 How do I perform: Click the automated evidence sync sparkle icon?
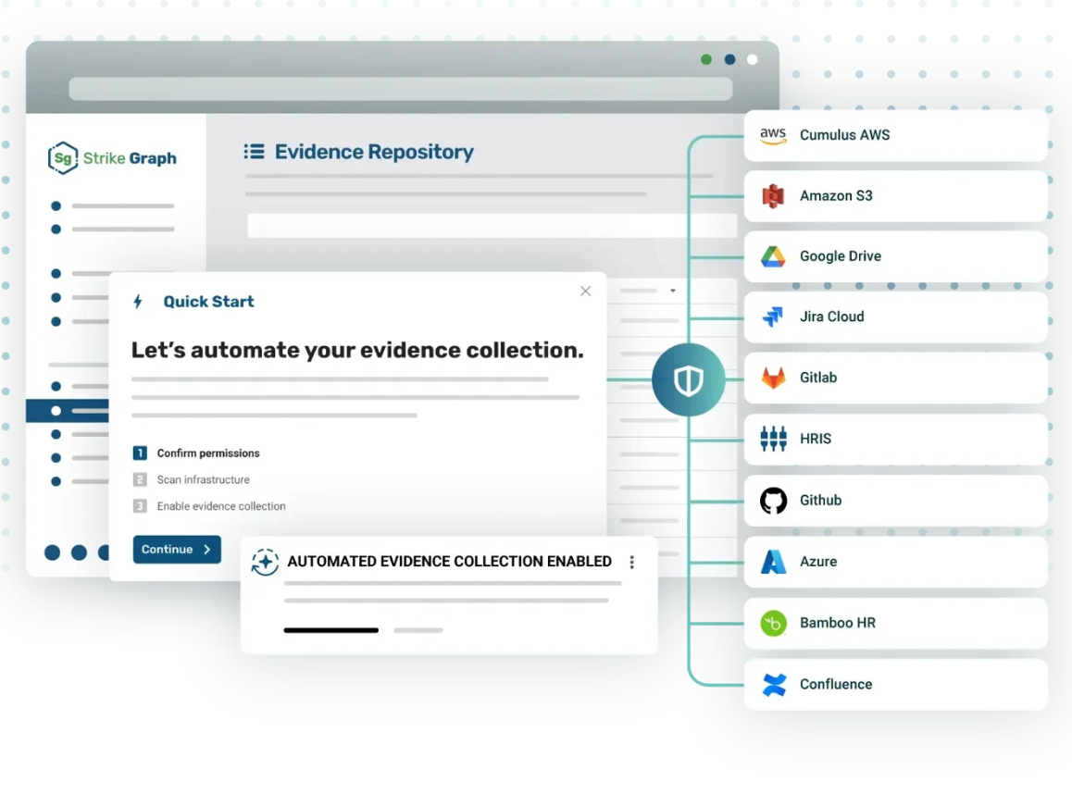(265, 562)
